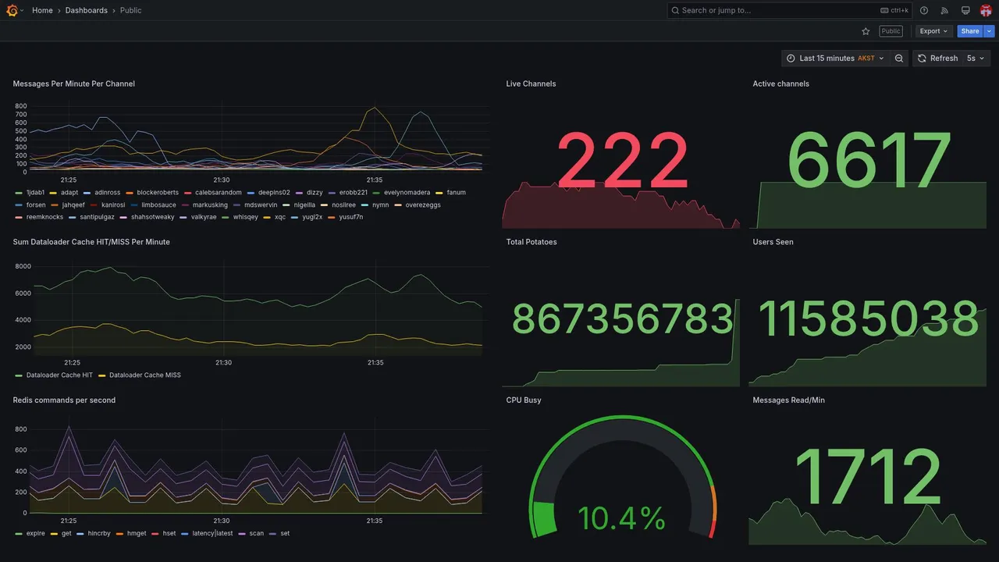Expand the 5s refresh interval dropdown
999x562 pixels.
976,59
